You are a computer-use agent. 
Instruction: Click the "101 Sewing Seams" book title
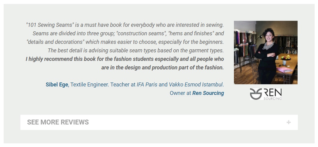50,25
